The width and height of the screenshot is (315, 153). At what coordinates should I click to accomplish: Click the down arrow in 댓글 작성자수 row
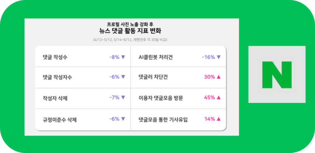click(123, 77)
